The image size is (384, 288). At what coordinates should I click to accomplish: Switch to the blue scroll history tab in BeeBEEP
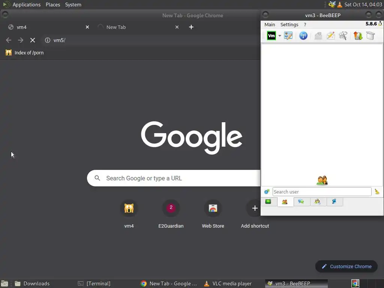334,201
